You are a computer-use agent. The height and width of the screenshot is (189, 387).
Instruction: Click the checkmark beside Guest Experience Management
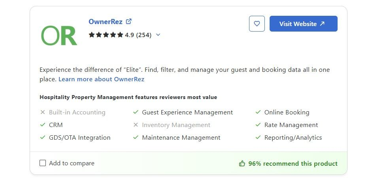[136, 112]
